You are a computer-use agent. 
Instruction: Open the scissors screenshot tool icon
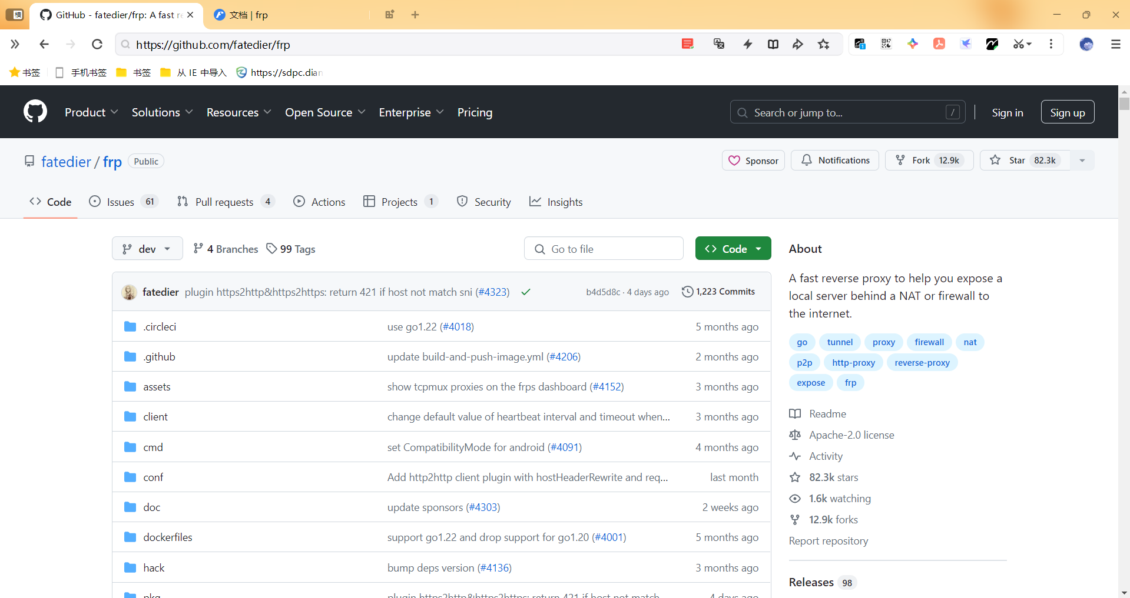[1022, 44]
